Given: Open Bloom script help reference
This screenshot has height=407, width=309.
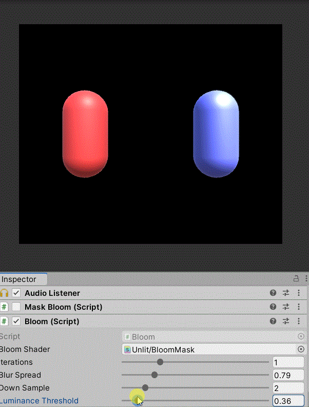Looking at the screenshot, I should pyautogui.click(x=273, y=321).
